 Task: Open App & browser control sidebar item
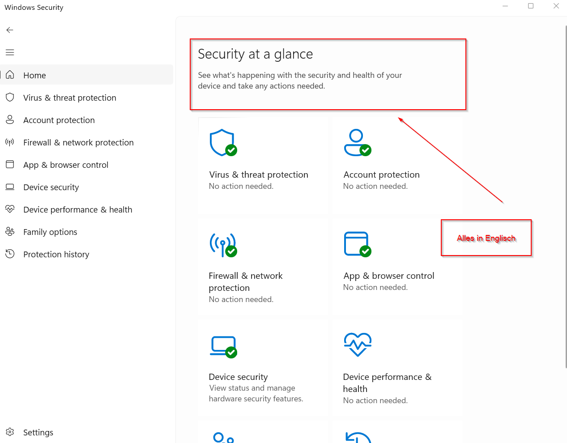(65, 165)
